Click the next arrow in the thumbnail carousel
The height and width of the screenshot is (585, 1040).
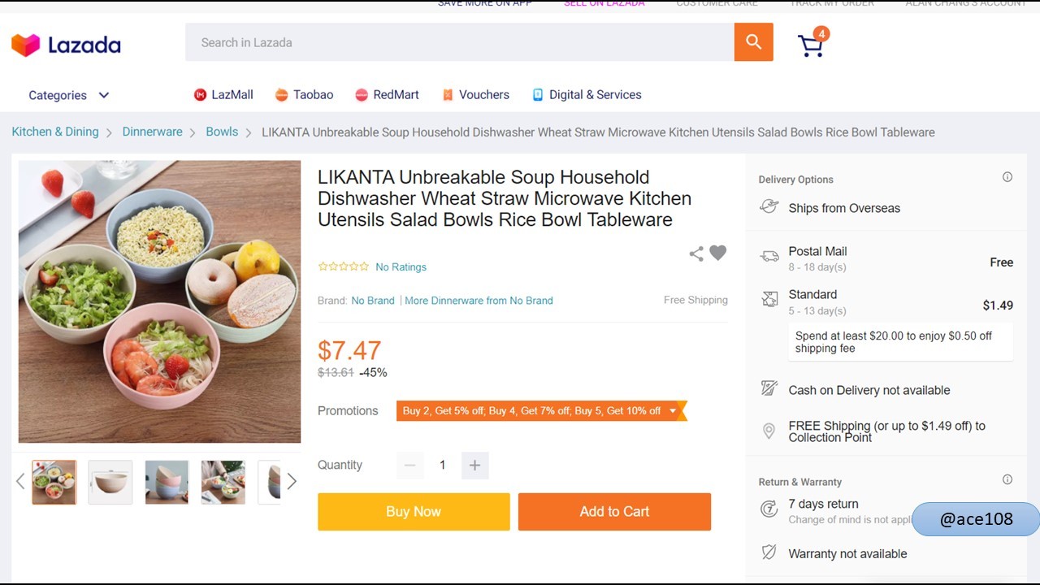[292, 482]
